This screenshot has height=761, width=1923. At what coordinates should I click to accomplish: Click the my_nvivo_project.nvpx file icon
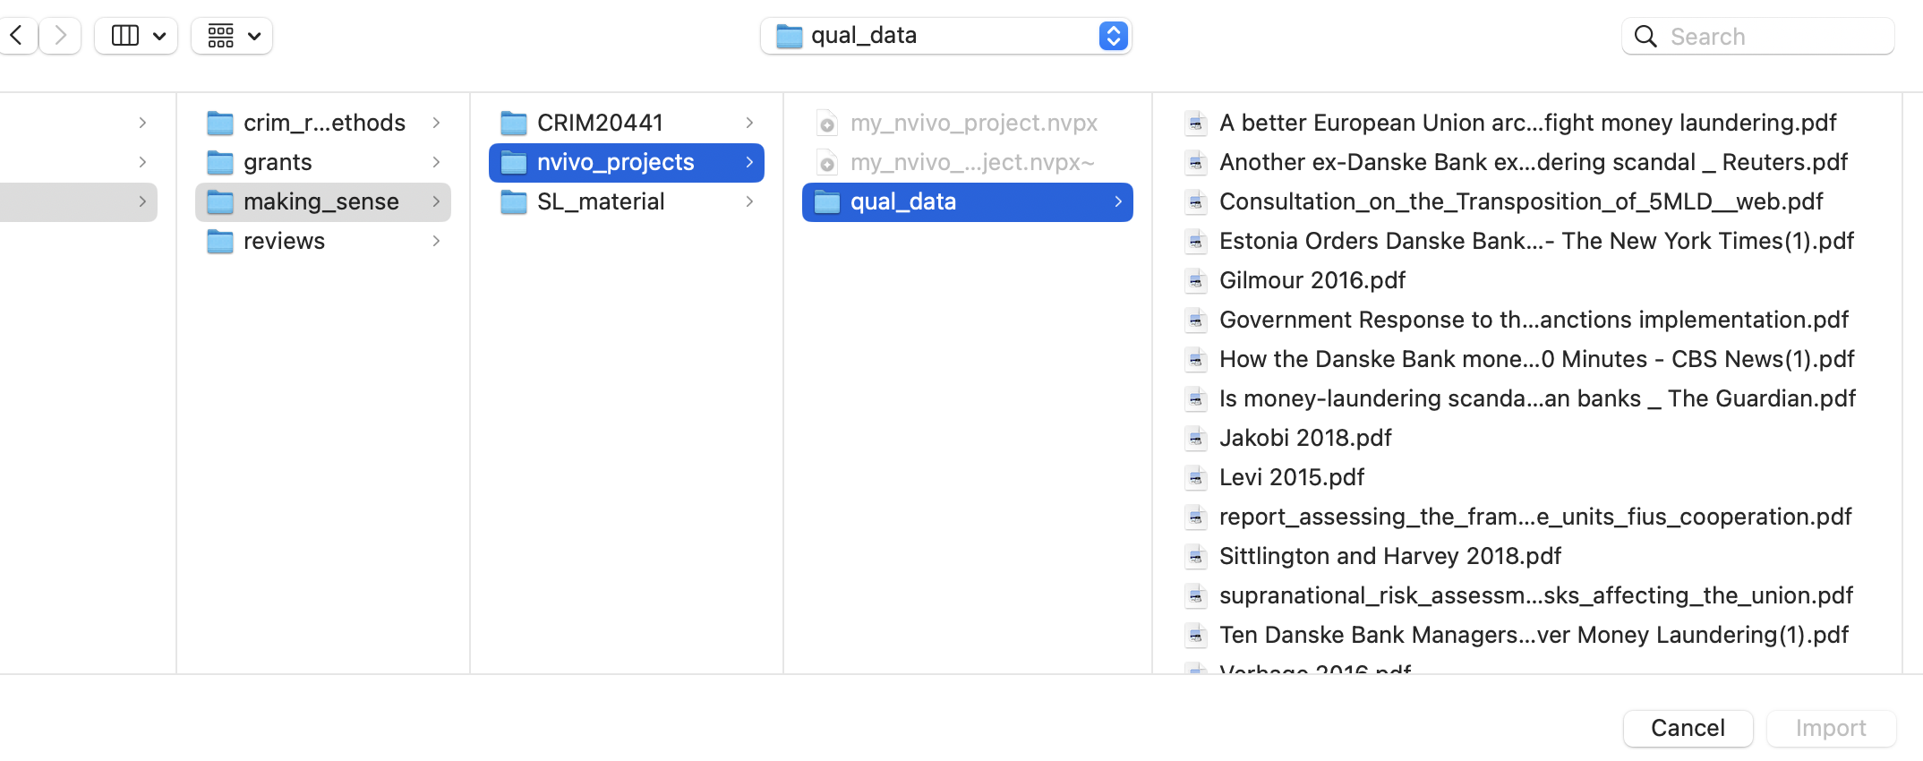pos(827,124)
